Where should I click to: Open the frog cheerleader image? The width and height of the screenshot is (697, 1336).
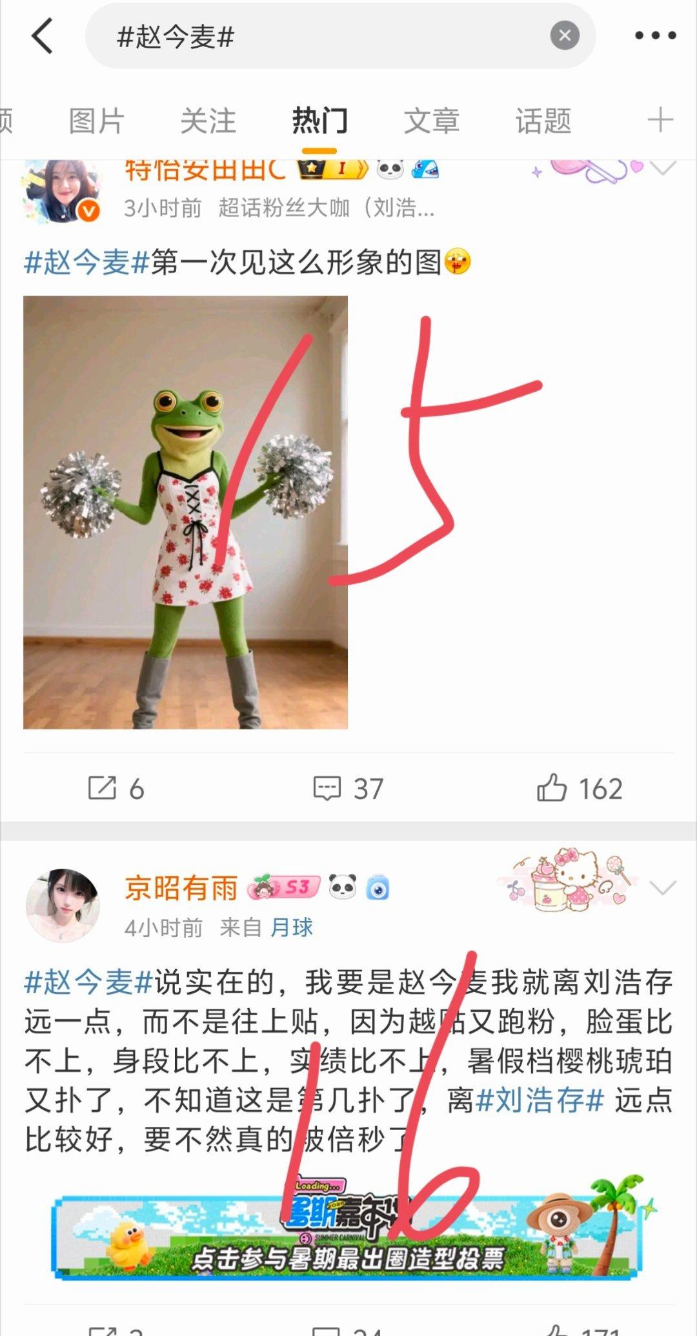[185, 512]
